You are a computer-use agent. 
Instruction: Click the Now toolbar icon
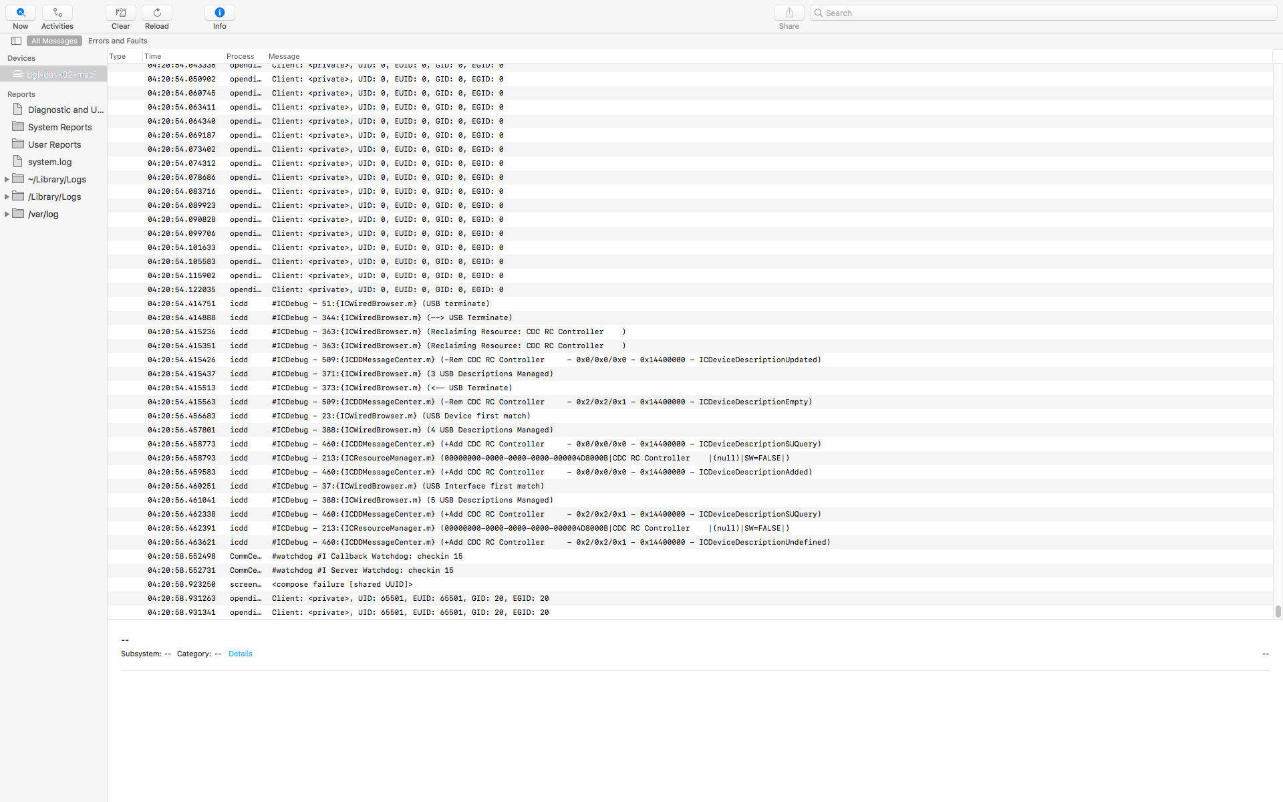(21, 13)
